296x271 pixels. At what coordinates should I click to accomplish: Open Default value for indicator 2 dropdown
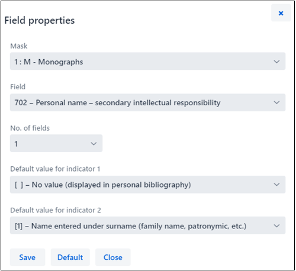147,225
